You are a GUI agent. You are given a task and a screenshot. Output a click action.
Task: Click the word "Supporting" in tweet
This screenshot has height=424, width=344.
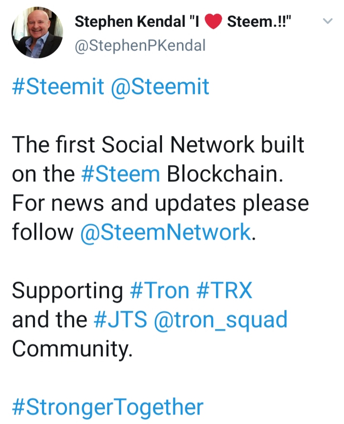click(x=67, y=291)
